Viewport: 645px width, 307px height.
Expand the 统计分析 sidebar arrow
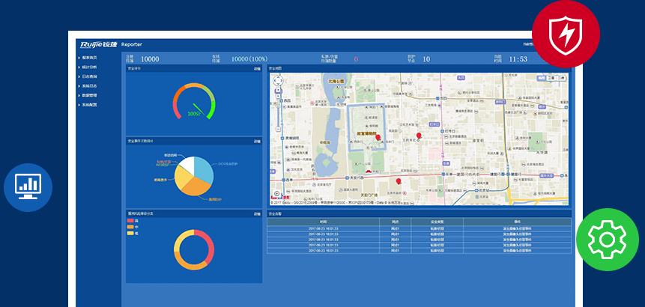pyautogui.click(x=79, y=67)
